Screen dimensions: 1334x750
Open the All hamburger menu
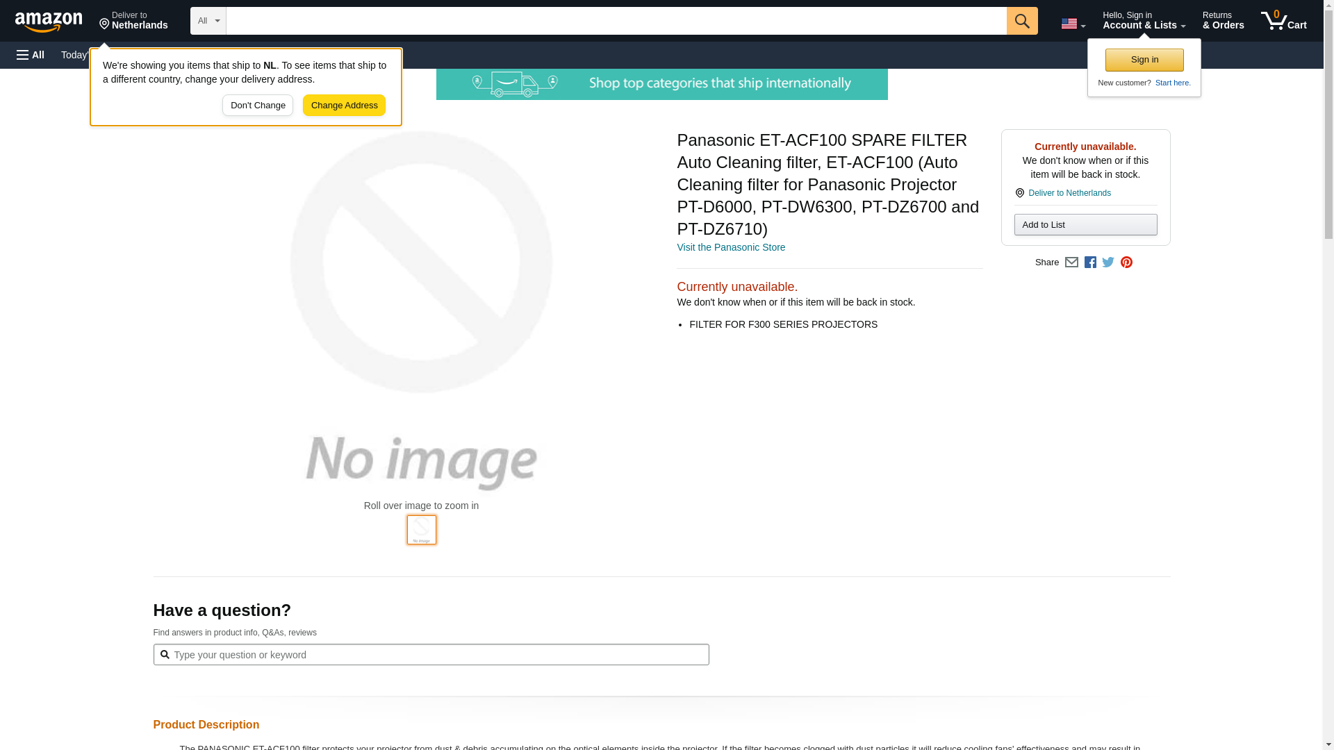[x=31, y=55]
